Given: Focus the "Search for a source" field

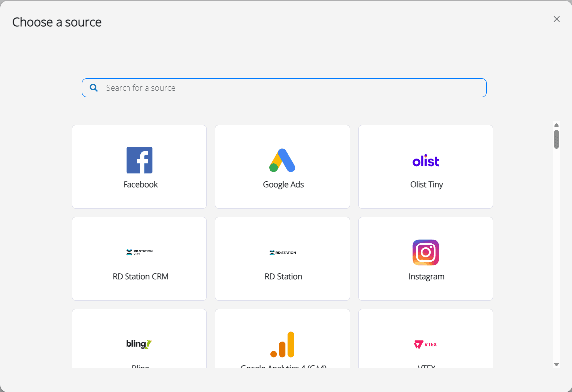Looking at the screenshot, I should [x=293, y=88].
